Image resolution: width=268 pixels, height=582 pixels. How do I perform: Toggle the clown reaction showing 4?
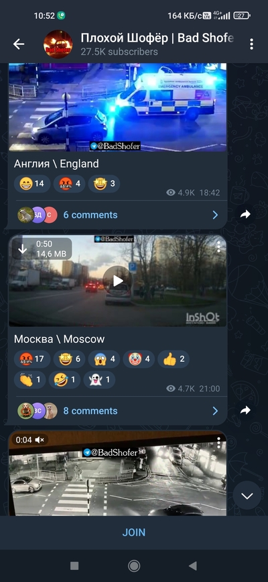click(139, 359)
